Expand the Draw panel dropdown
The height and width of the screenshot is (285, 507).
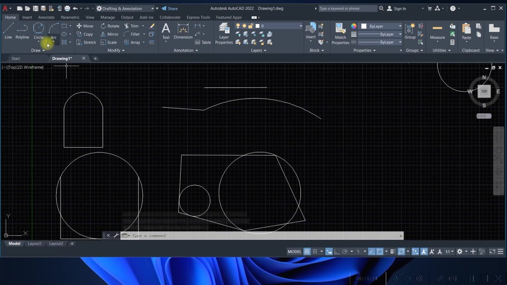(x=38, y=50)
